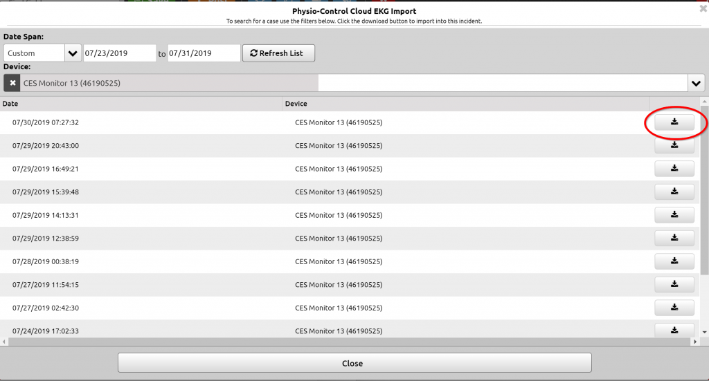Click the vertical scrollbar down arrow
The width and height of the screenshot is (709, 381).
click(x=704, y=332)
